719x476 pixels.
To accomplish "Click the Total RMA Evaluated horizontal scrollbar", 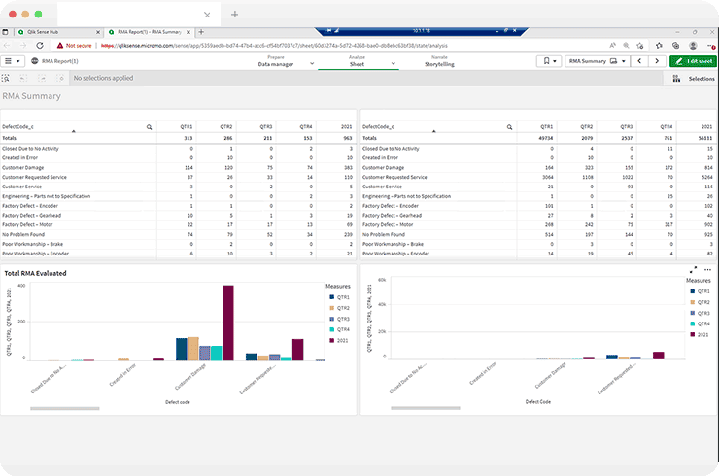I will click(x=64, y=408).
